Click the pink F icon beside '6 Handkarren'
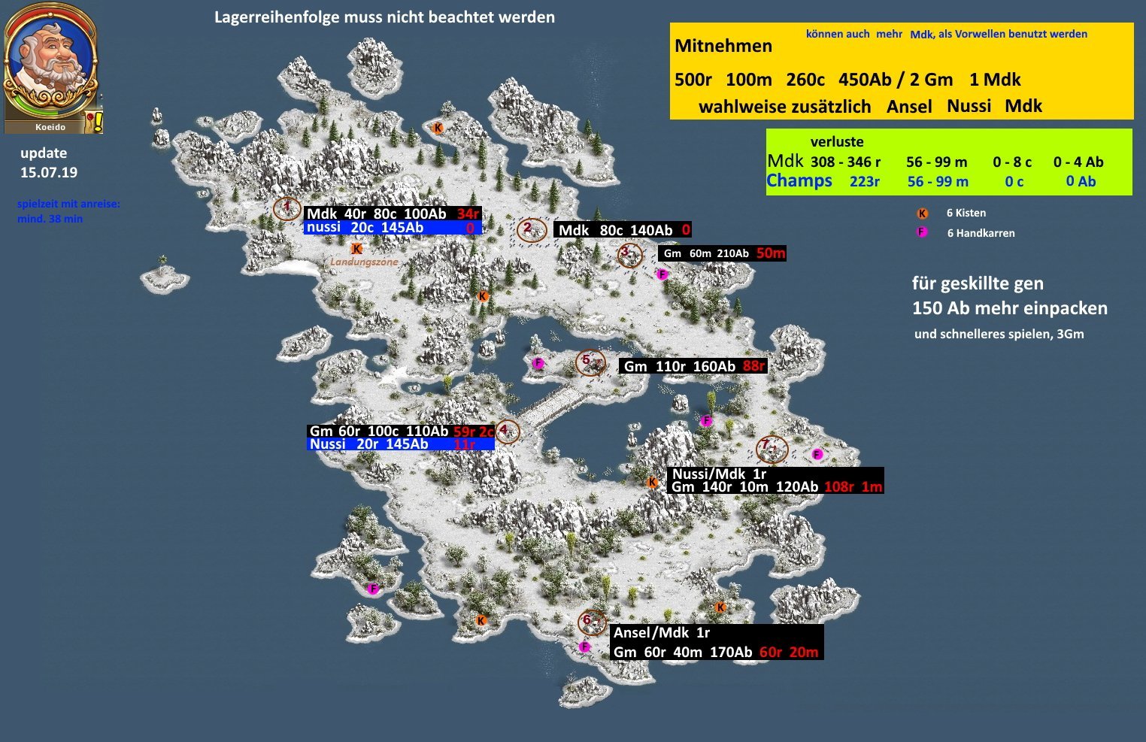Screen dimensions: 1146x742 tap(922, 232)
